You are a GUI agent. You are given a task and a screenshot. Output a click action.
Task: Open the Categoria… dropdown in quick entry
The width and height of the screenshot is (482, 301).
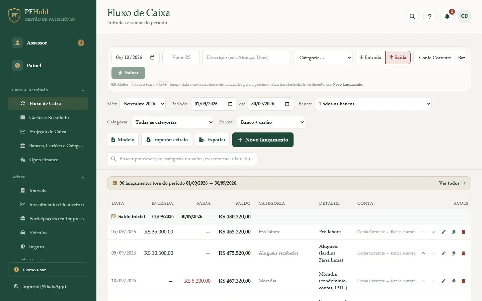pos(323,58)
